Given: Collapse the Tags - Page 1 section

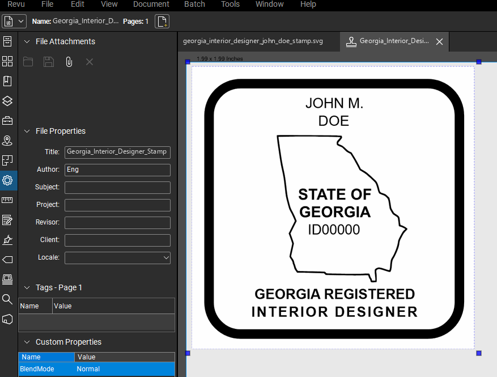Looking at the screenshot, I should pos(27,287).
